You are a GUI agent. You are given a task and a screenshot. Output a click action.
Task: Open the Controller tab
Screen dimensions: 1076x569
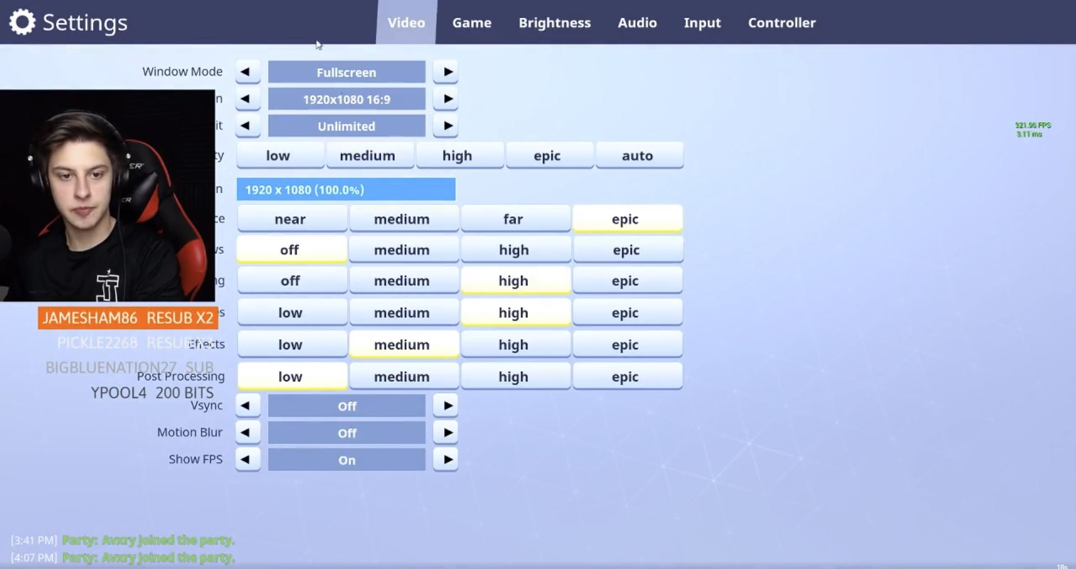[782, 22]
